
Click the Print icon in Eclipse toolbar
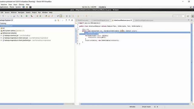14,16
